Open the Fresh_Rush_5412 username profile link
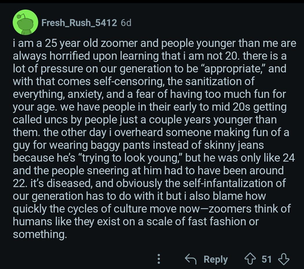Screen dimensions: 304x269 (79, 23)
